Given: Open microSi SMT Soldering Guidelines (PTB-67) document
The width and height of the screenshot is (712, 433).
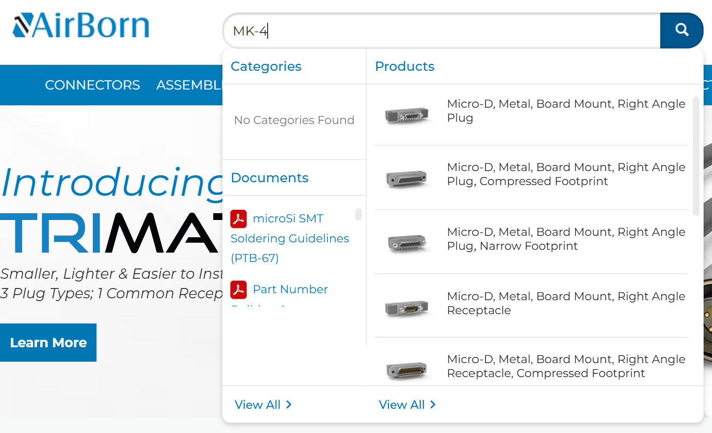Looking at the screenshot, I should (x=290, y=238).
